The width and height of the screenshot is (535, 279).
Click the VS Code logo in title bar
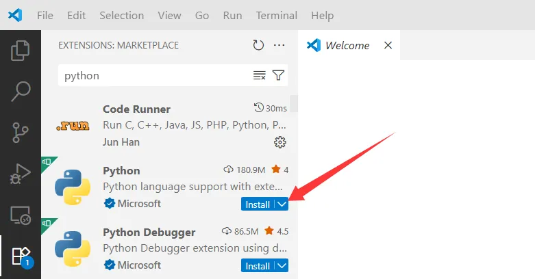point(15,15)
